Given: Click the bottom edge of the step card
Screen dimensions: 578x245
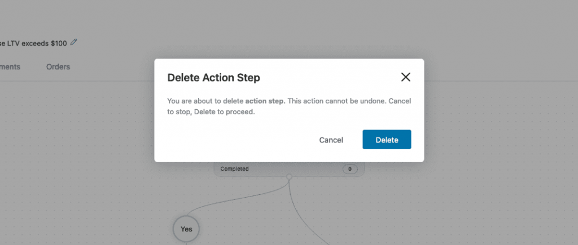Looking at the screenshot, I should coord(290,176).
